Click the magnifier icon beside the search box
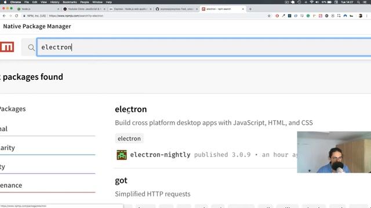371x208 pixels. [x=31, y=47]
